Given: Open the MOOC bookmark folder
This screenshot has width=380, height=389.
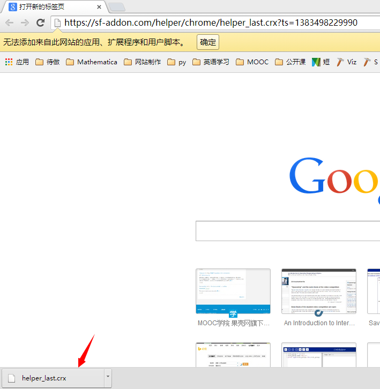Looking at the screenshot, I should coord(252,62).
